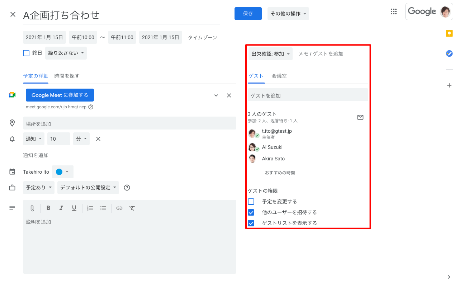Uncheck ゲストリストを表示する permission
Image resolution: width=459 pixels, height=287 pixels.
[x=251, y=223]
